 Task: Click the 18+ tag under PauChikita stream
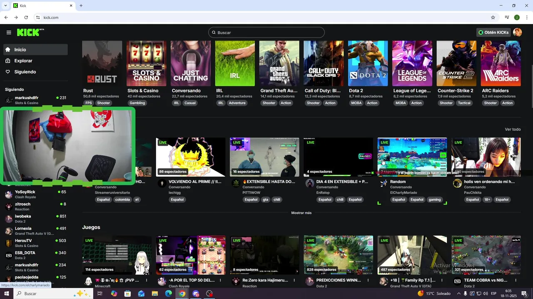point(487,200)
